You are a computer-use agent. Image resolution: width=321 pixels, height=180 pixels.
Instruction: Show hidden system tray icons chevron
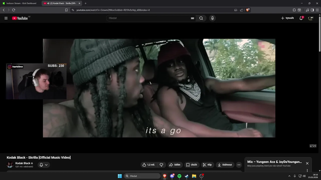289,176
